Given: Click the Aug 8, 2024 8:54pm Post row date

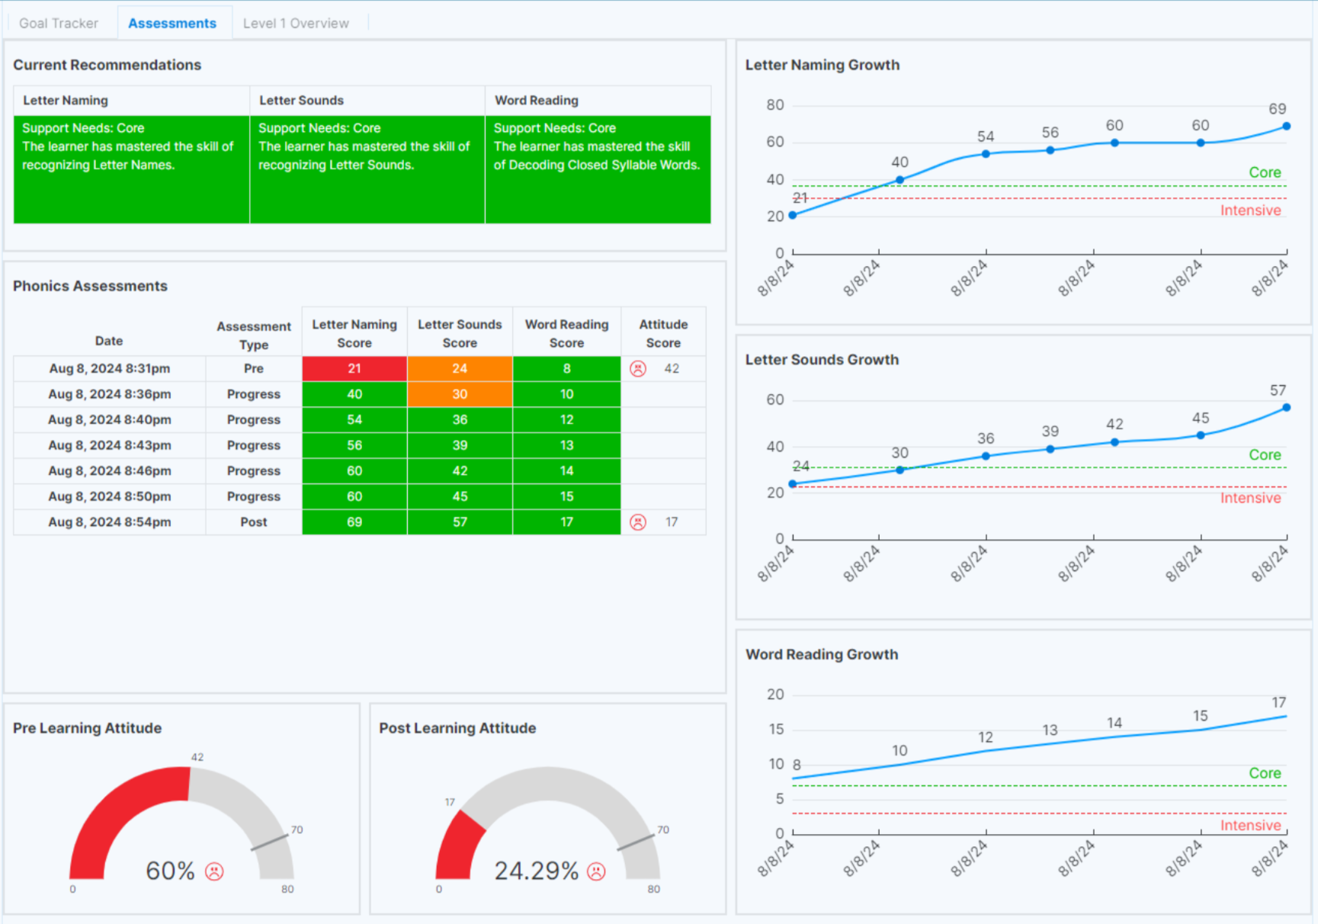Looking at the screenshot, I should click(110, 522).
